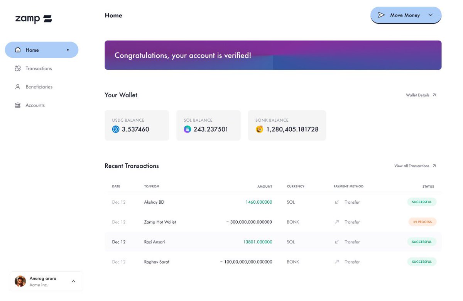Click the 1460.000000 amount
The width and height of the screenshot is (463, 301).
(x=259, y=202)
